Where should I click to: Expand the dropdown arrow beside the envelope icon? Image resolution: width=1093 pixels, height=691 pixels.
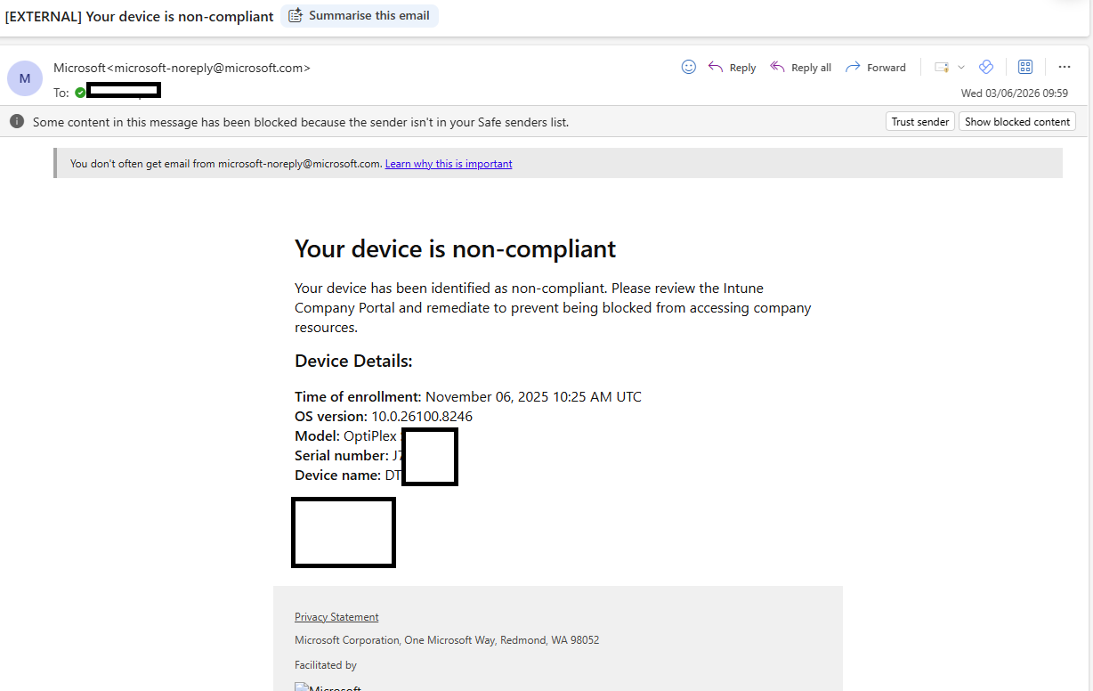tap(961, 68)
